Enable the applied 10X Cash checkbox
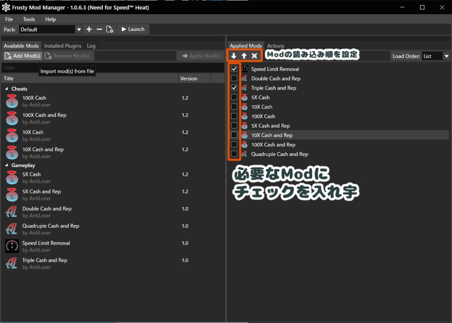The width and height of the screenshot is (452, 323). click(234, 107)
